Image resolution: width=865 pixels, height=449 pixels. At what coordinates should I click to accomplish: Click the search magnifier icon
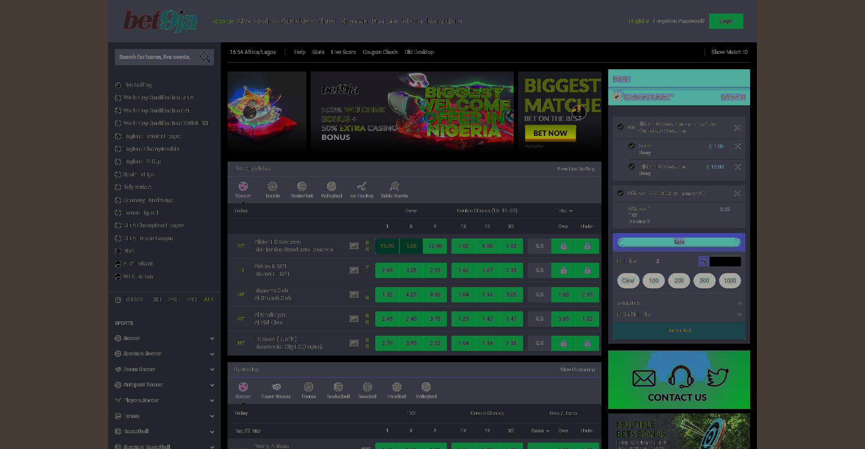[205, 57]
